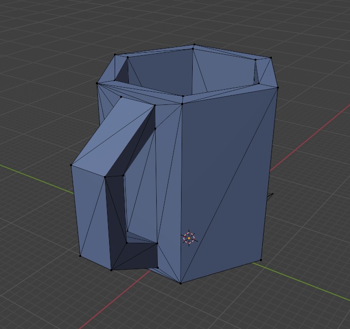The height and width of the screenshot is (329, 350).
Task: Select the bottommost vertex of the handle
Action: 111,270
